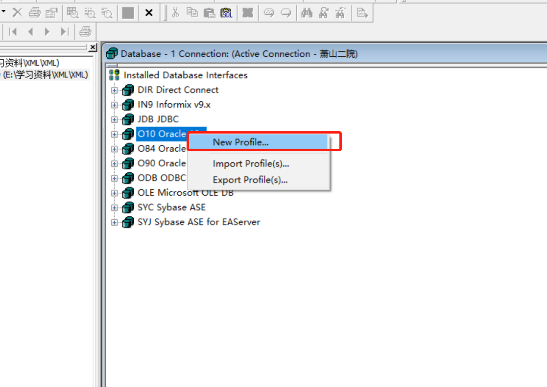Click the Copy icon
The height and width of the screenshot is (387, 547).
(x=192, y=12)
